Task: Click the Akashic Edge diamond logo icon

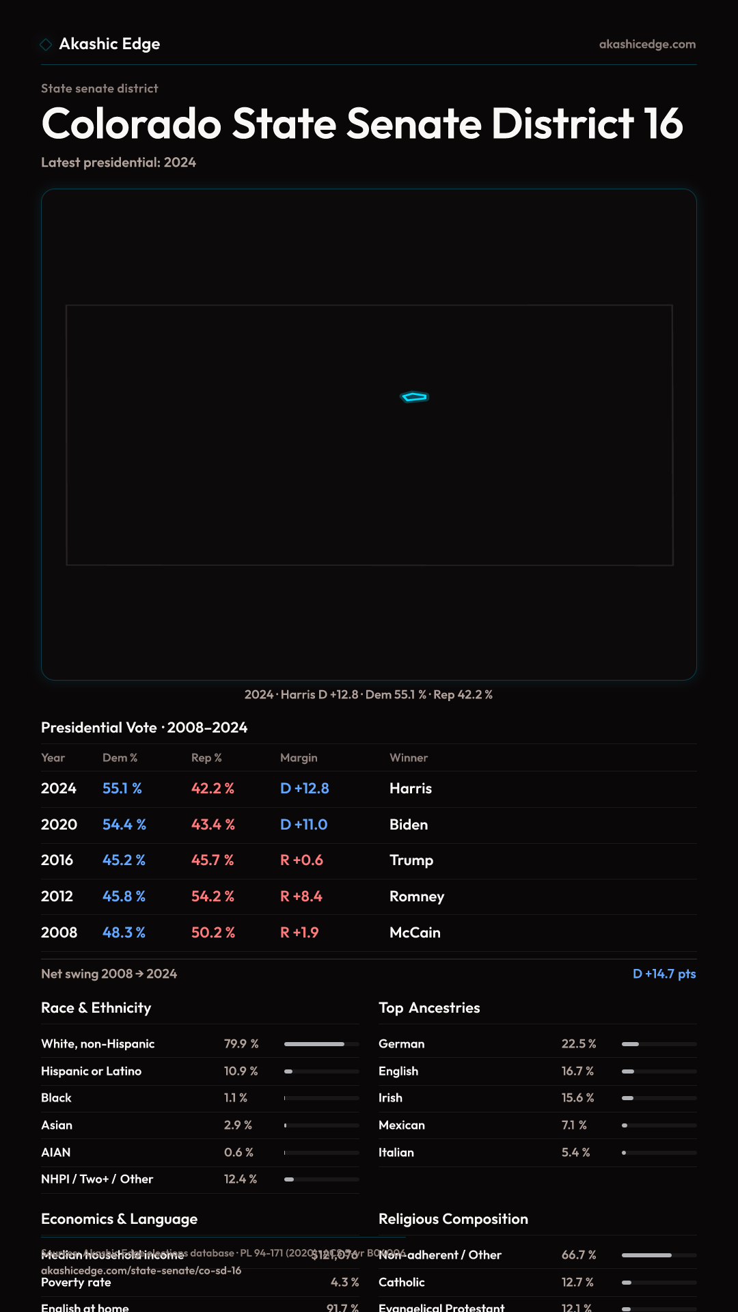Action: [x=46, y=44]
